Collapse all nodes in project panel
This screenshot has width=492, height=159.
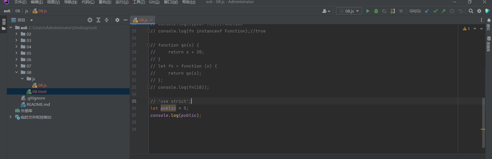point(107,20)
